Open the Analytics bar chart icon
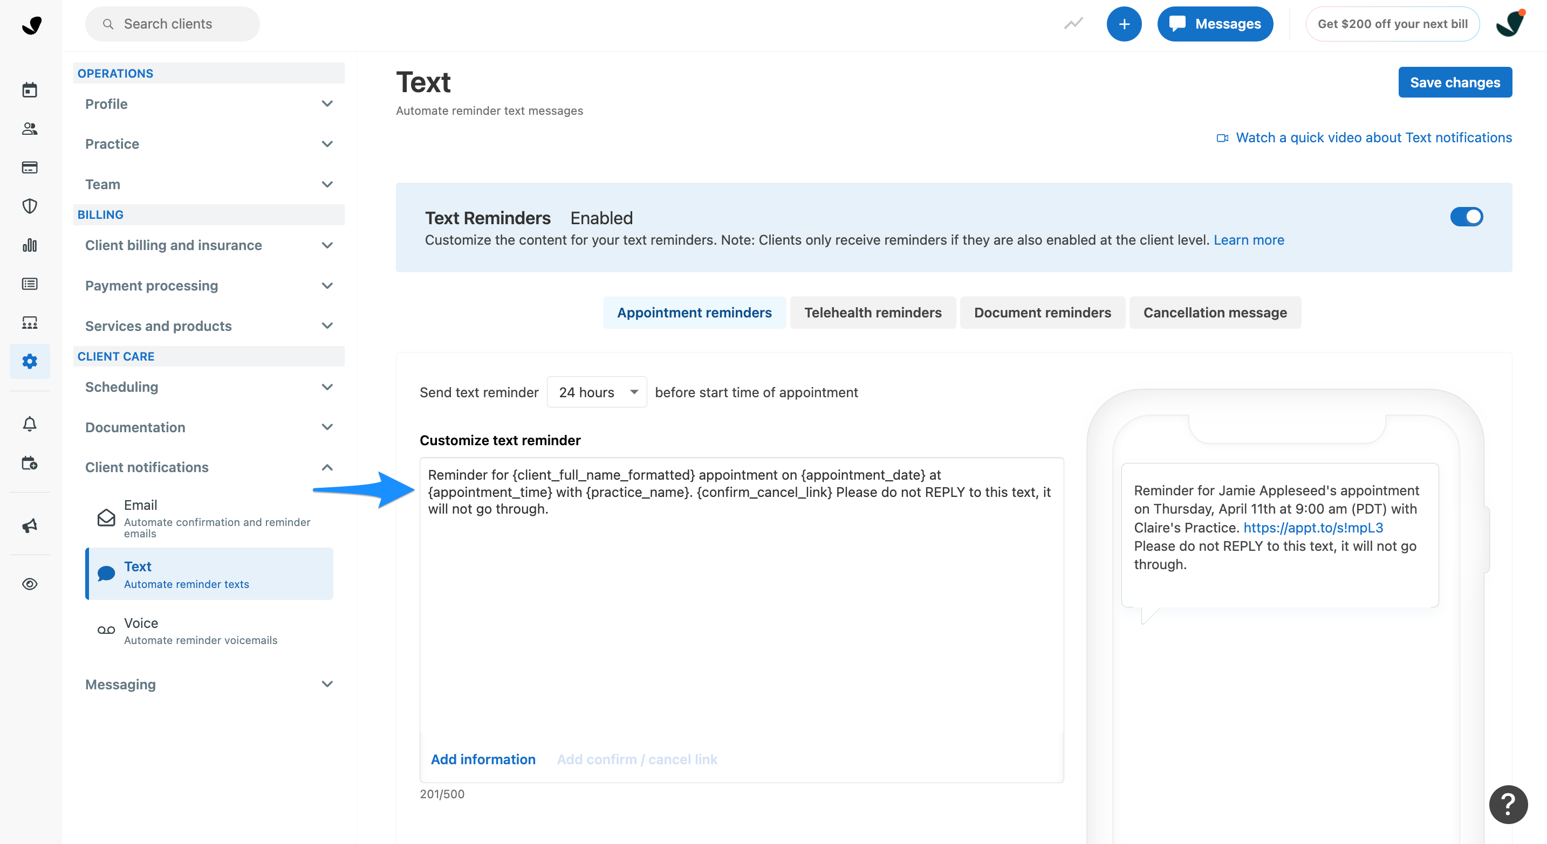The image size is (1547, 844). 30,245
